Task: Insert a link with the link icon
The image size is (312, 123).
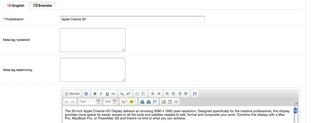Action: tap(142, 102)
